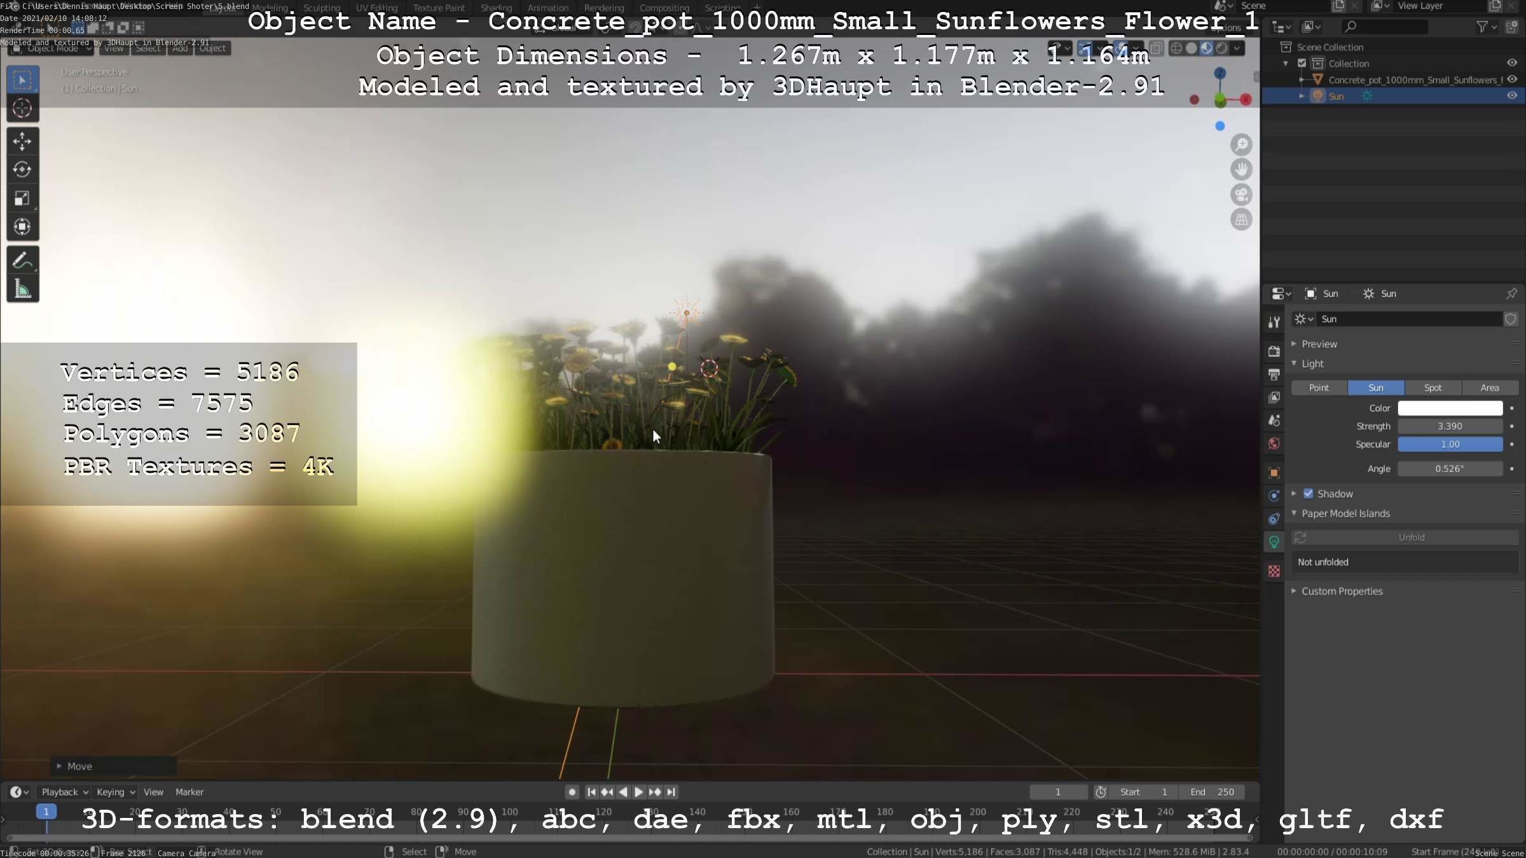
Task: Click the Strength value field
Action: [1450, 426]
